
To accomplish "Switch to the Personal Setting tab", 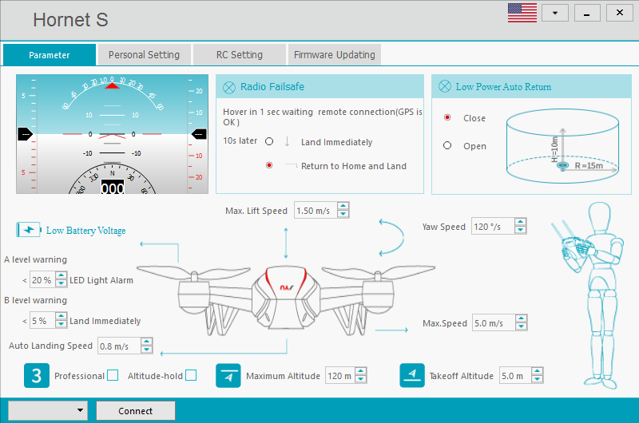I will coord(144,55).
